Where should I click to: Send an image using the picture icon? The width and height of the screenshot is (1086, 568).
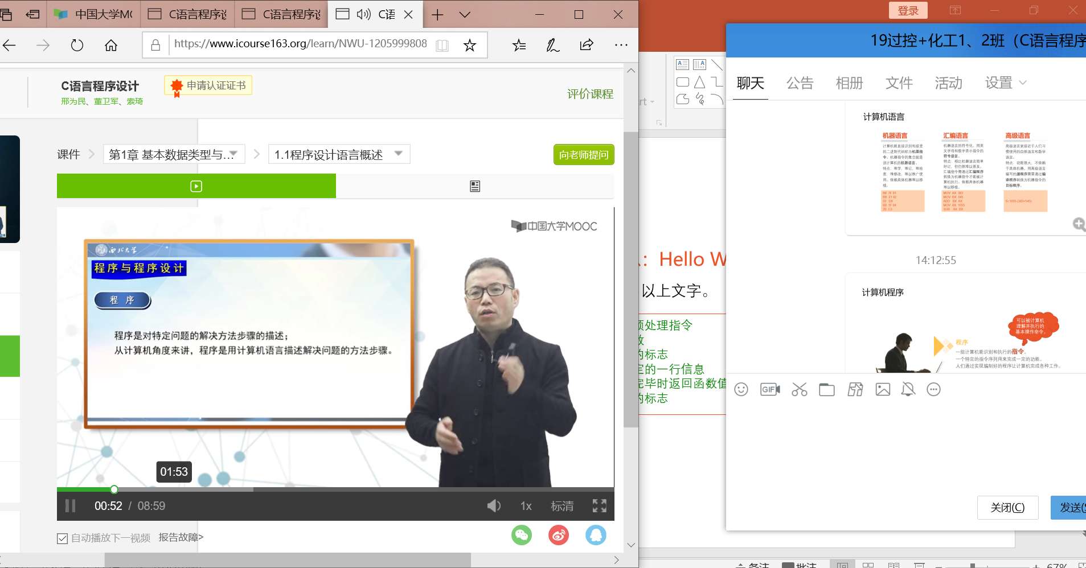tap(882, 389)
